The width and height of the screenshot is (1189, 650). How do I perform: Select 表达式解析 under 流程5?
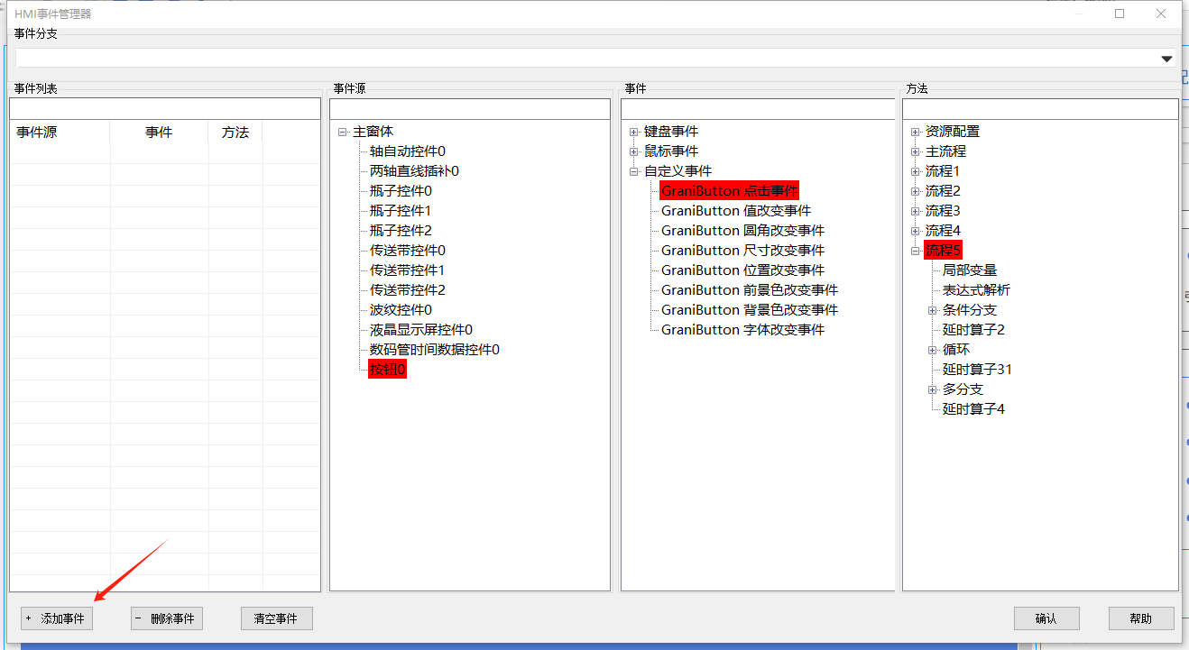[977, 290]
